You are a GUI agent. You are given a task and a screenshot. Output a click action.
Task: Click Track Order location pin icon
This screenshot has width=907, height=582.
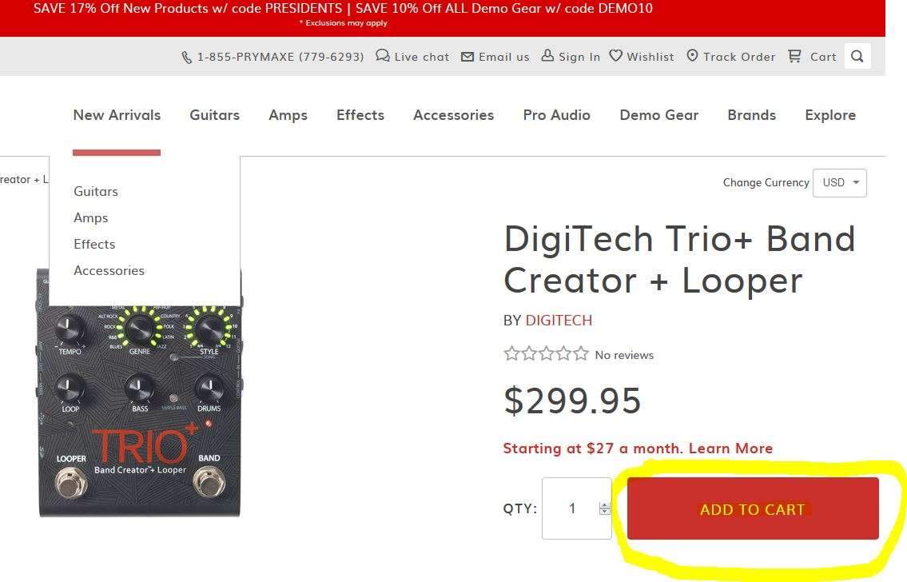[x=692, y=55]
